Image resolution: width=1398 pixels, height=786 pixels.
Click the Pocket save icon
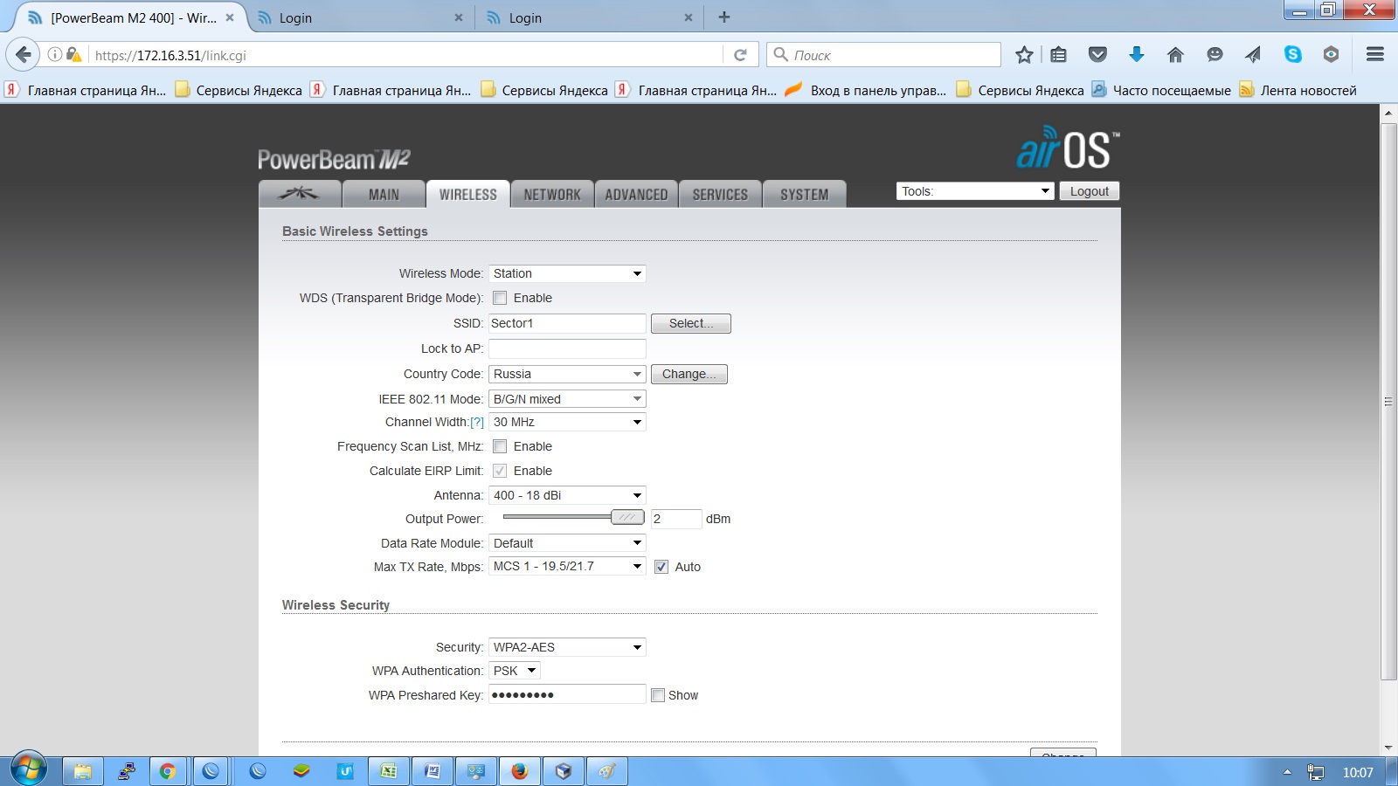pyautogui.click(x=1097, y=55)
